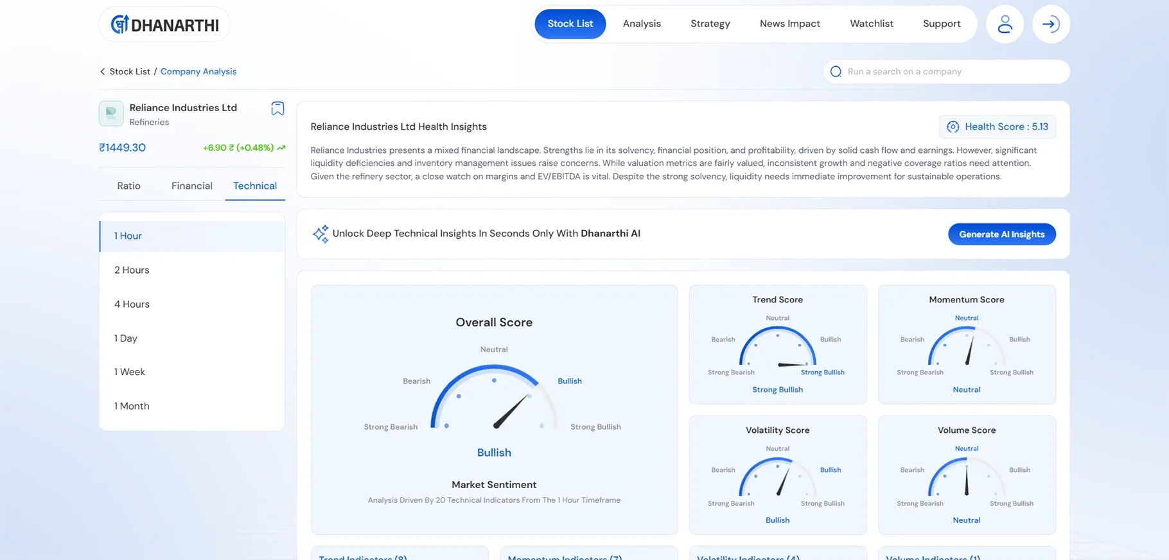The width and height of the screenshot is (1169, 560).
Task: Open the user profile icon
Action: point(1005,24)
